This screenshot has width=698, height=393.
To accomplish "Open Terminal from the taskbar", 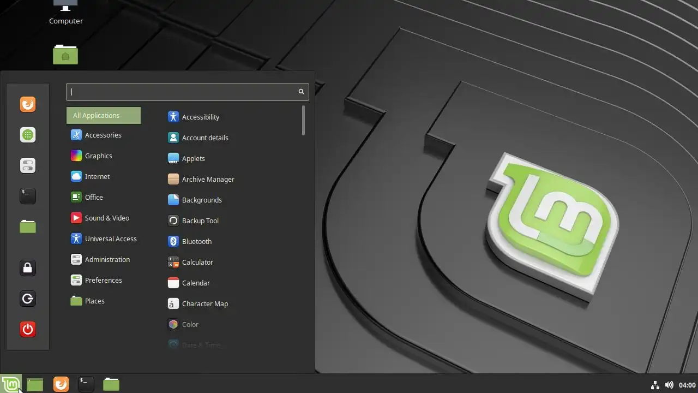I will pyautogui.click(x=86, y=384).
